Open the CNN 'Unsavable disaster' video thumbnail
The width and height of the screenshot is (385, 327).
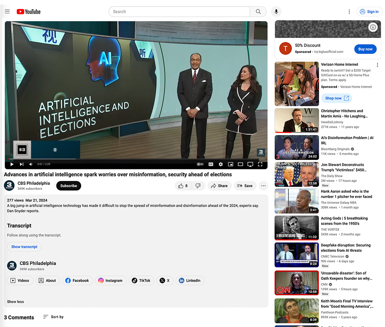click(297, 283)
